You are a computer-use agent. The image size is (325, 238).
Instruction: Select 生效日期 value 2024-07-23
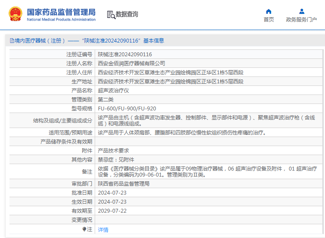click(x=112, y=202)
